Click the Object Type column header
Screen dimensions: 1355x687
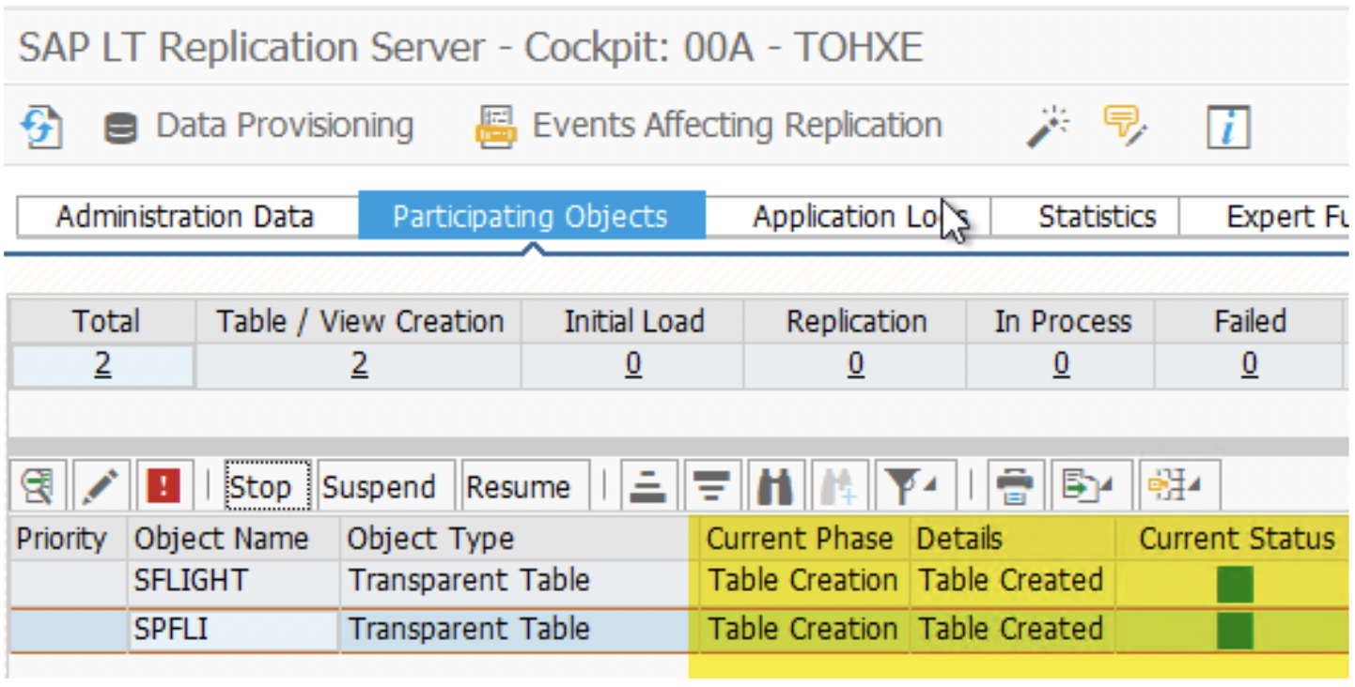click(x=515, y=539)
